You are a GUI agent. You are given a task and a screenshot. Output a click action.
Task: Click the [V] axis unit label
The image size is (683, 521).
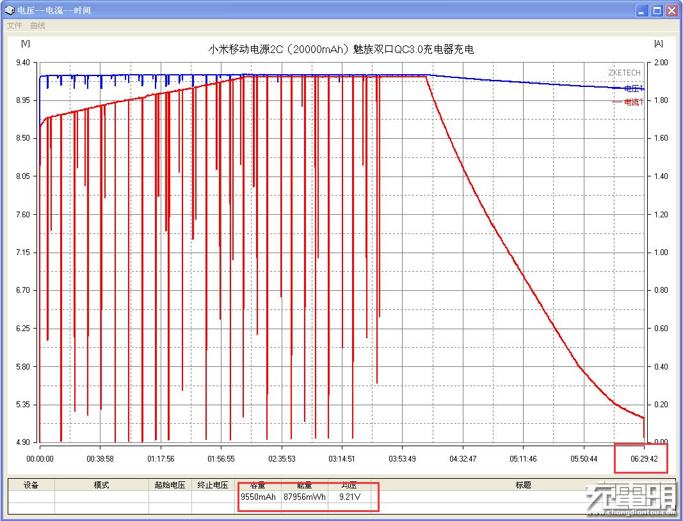pyautogui.click(x=25, y=43)
